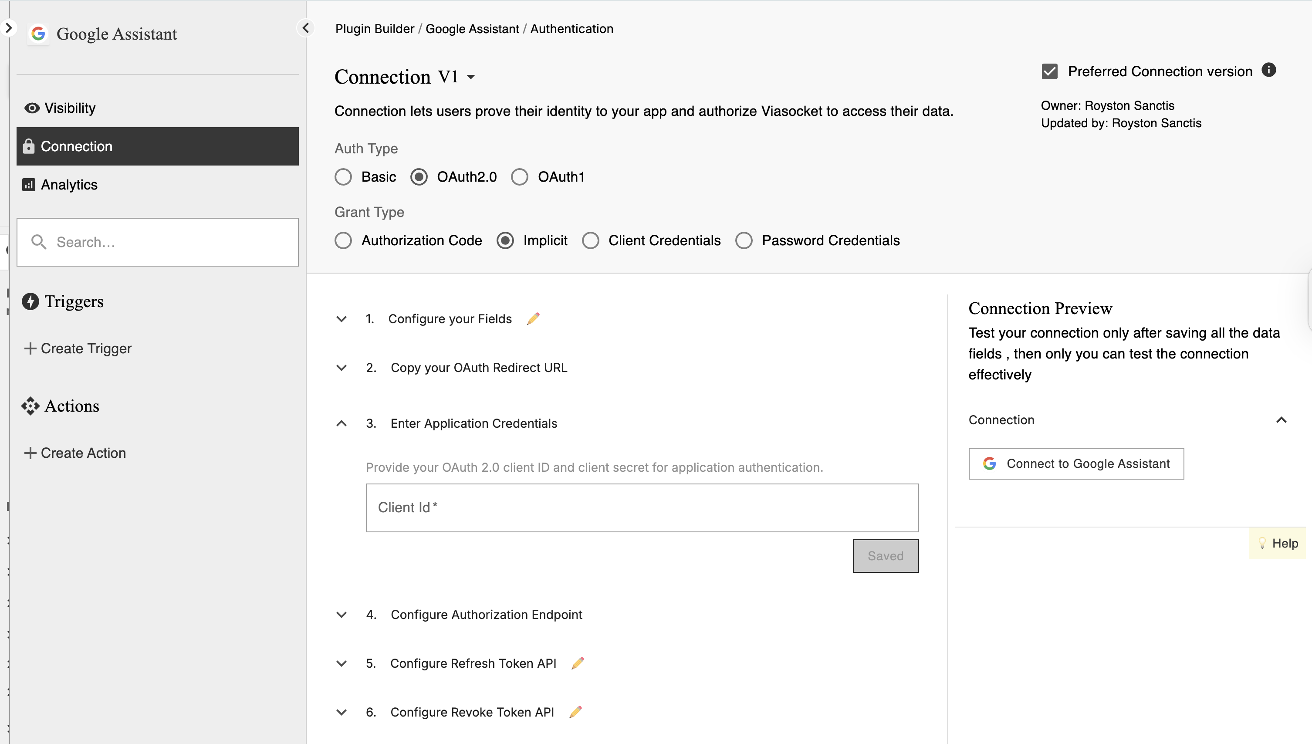Screen dimensions: 1312x744
Task: Click the Analytics chart icon
Action: click(x=29, y=185)
